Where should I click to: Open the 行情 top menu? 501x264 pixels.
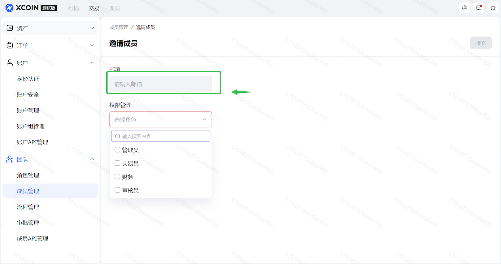pos(73,8)
